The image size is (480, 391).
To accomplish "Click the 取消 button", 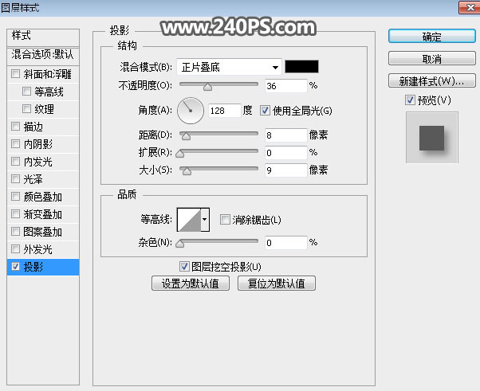I will coord(432,58).
